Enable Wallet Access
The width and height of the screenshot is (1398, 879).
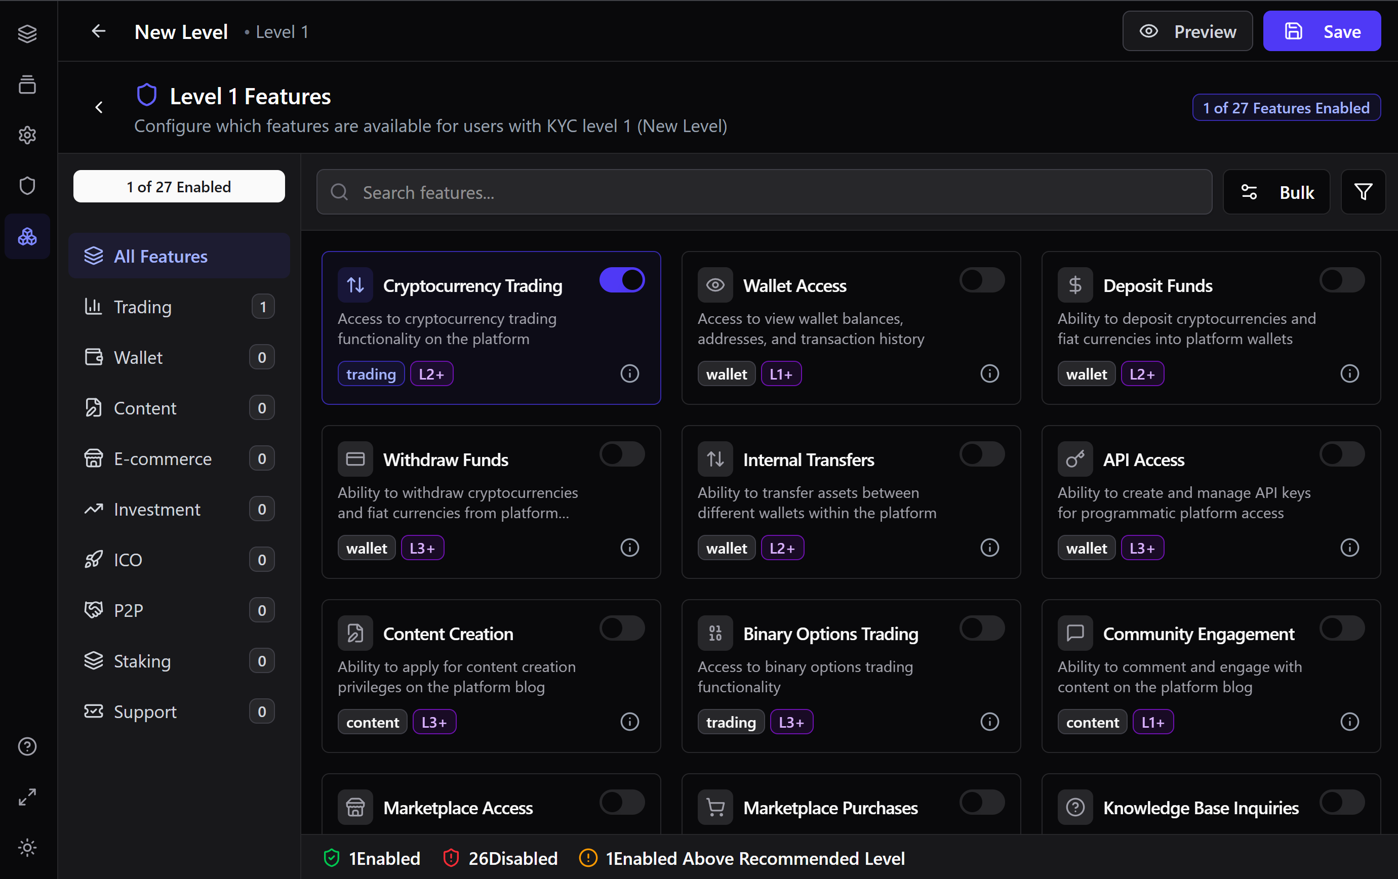981,280
